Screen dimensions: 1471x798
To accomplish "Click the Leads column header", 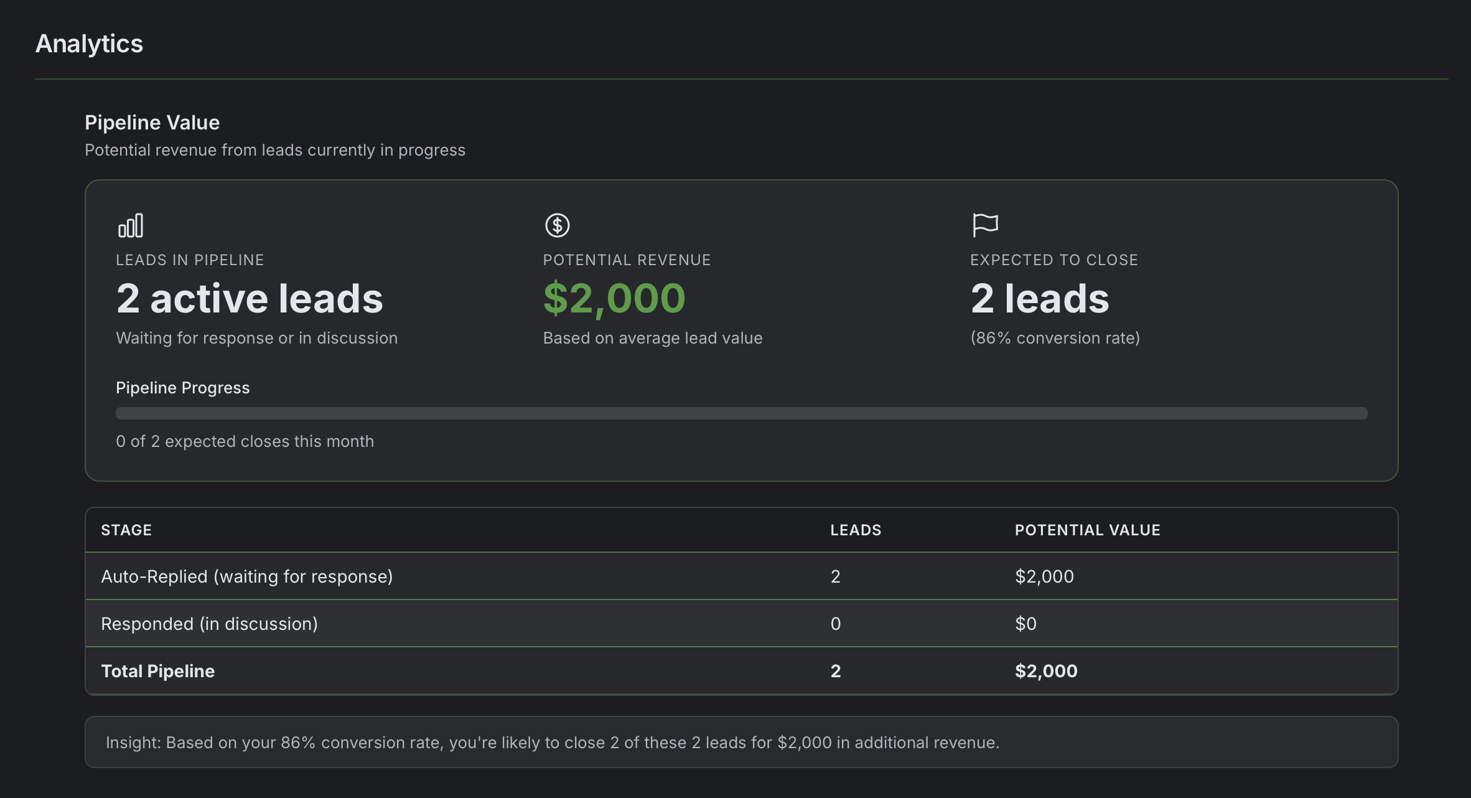I will point(856,530).
